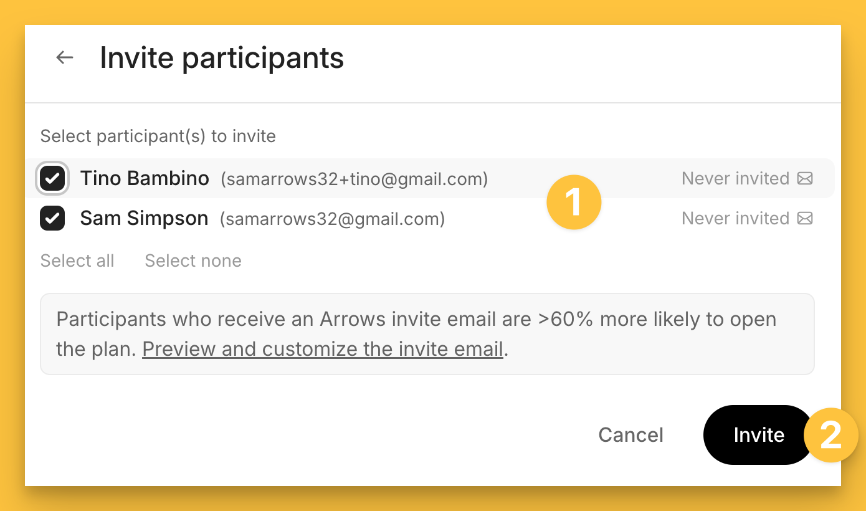The height and width of the screenshot is (511, 866).
Task: Click the samarrows32+tino@gmail.com email text
Action: (x=354, y=179)
